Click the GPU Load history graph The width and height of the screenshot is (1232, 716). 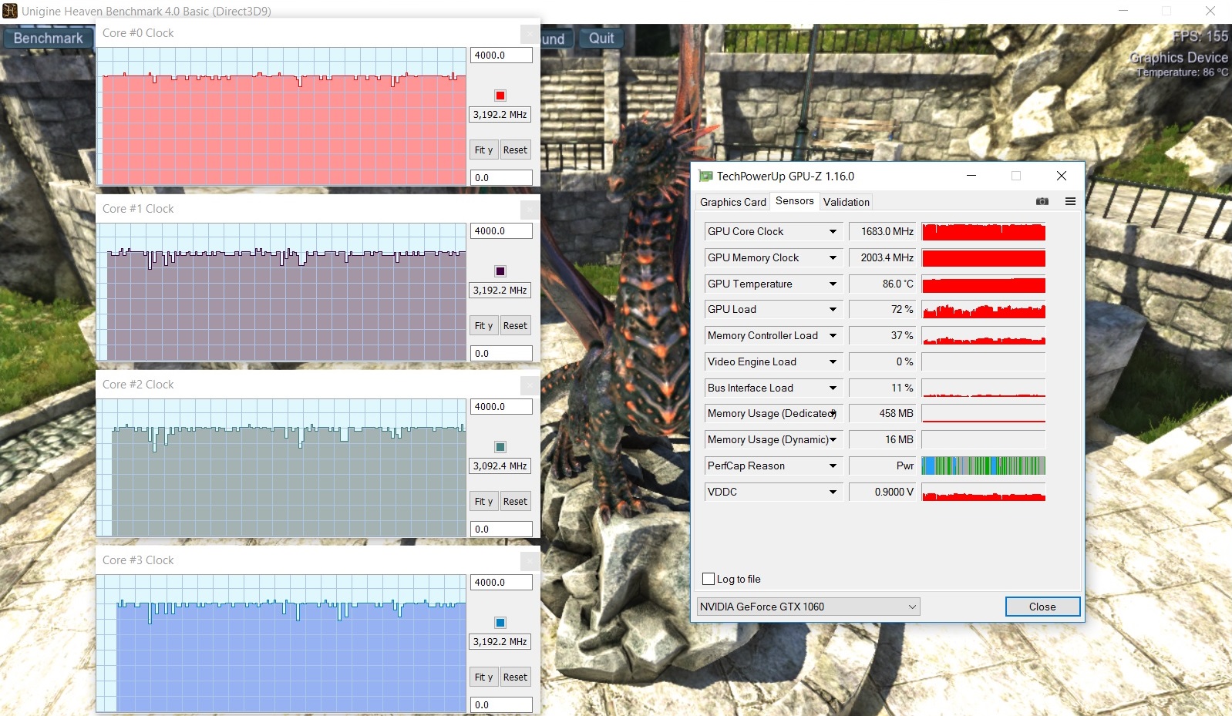[x=984, y=309]
